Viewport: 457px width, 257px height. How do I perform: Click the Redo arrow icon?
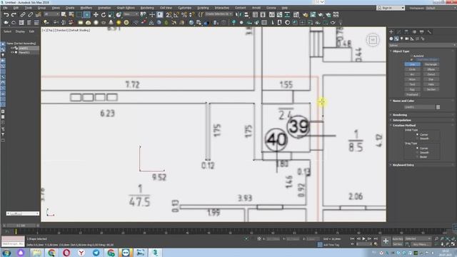point(14,14)
